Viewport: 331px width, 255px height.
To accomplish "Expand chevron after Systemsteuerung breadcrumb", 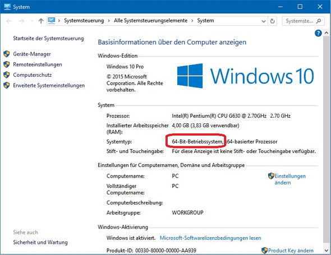I will click(x=109, y=21).
